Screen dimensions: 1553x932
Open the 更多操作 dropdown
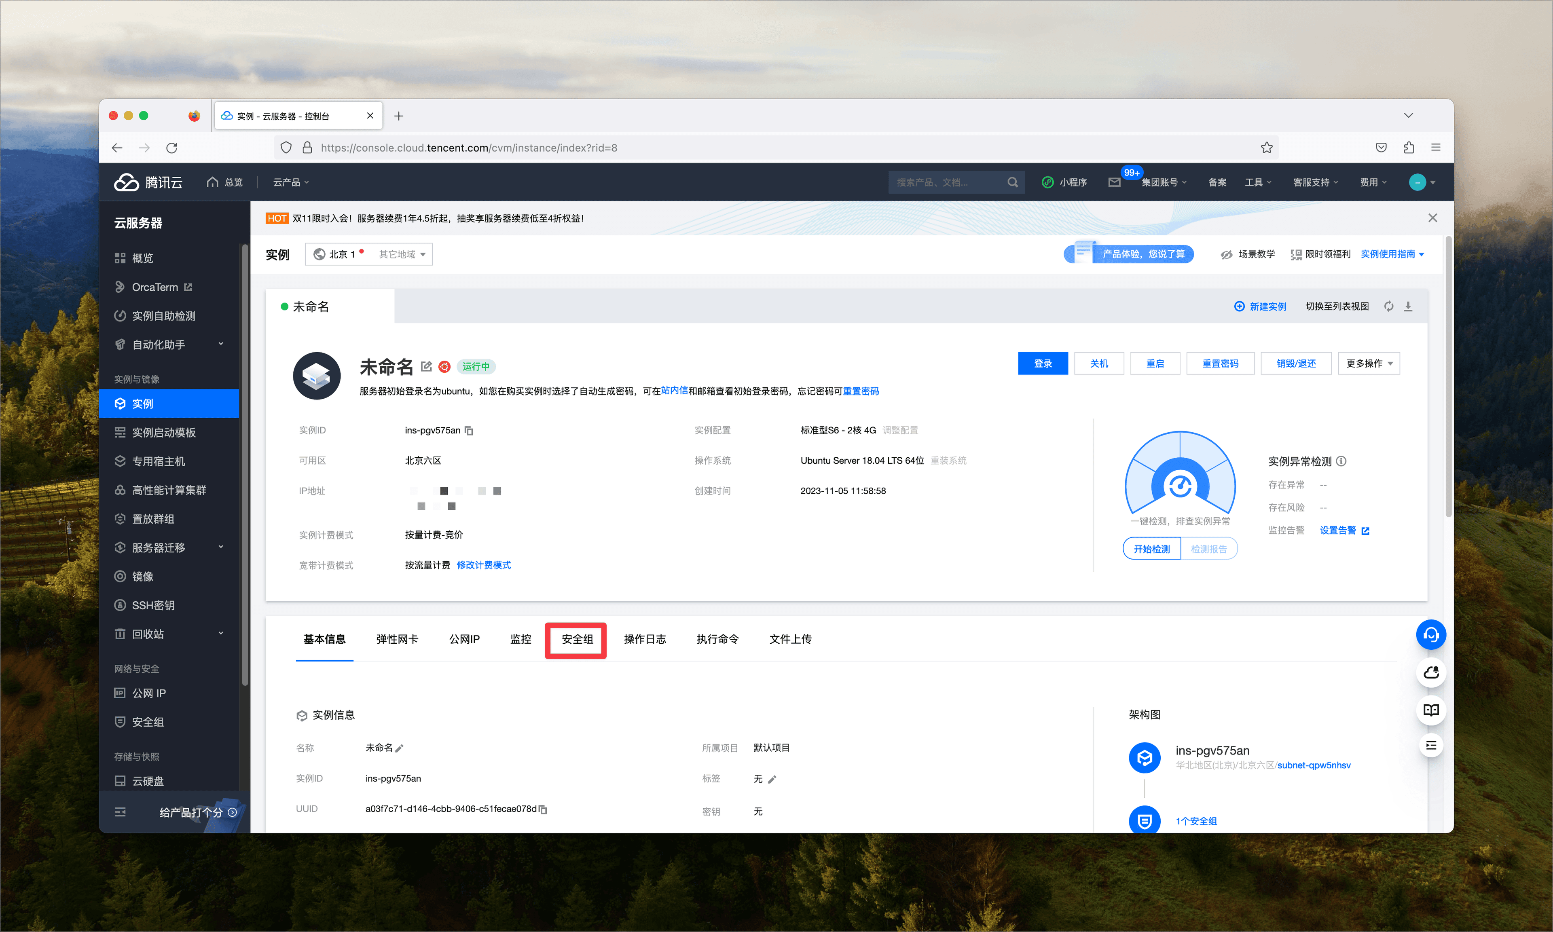[x=1368, y=364]
